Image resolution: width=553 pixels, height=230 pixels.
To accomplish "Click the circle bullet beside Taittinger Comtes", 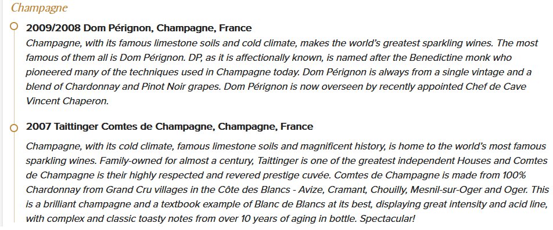I will click(x=14, y=128).
